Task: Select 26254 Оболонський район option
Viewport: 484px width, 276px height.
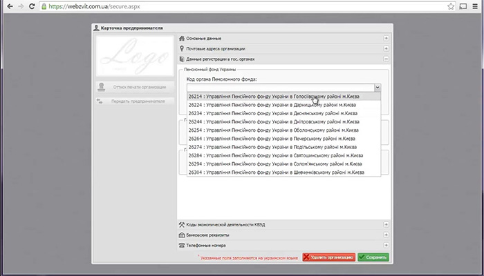Action: pyautogui.click(x=283, y=130)
